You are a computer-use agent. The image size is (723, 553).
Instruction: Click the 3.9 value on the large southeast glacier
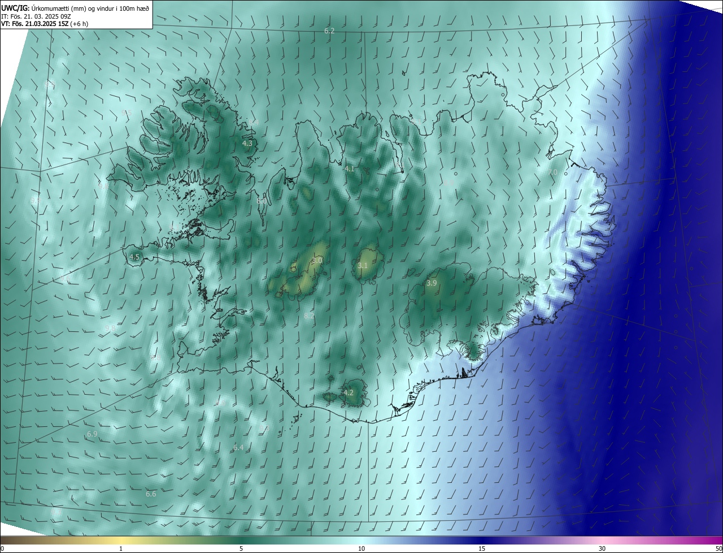(x=432, y=283)
